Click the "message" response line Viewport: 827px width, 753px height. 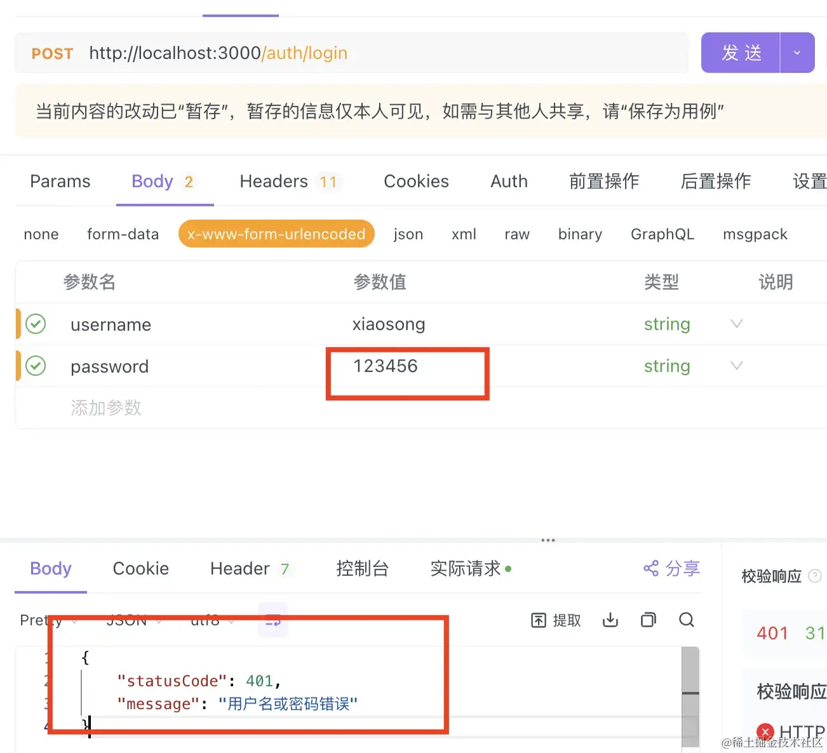tap(238, 704)
